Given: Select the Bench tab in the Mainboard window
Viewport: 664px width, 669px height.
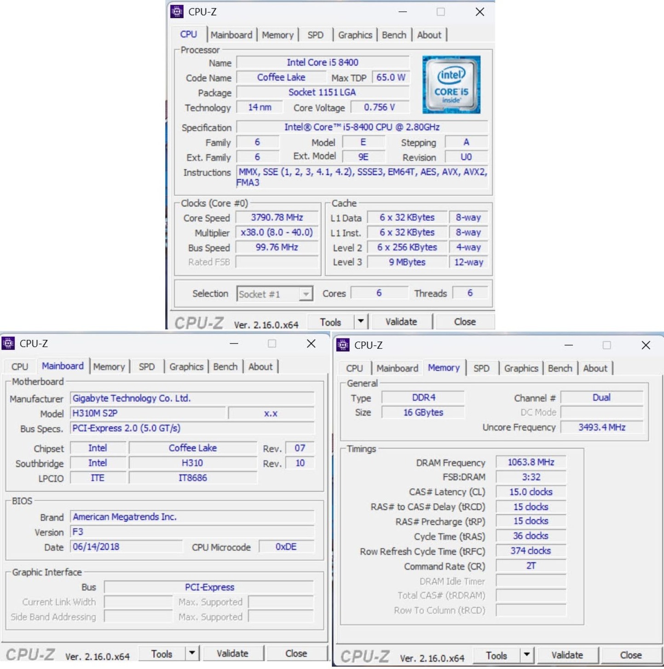Looking at the screenshot, I should point(225,367).
